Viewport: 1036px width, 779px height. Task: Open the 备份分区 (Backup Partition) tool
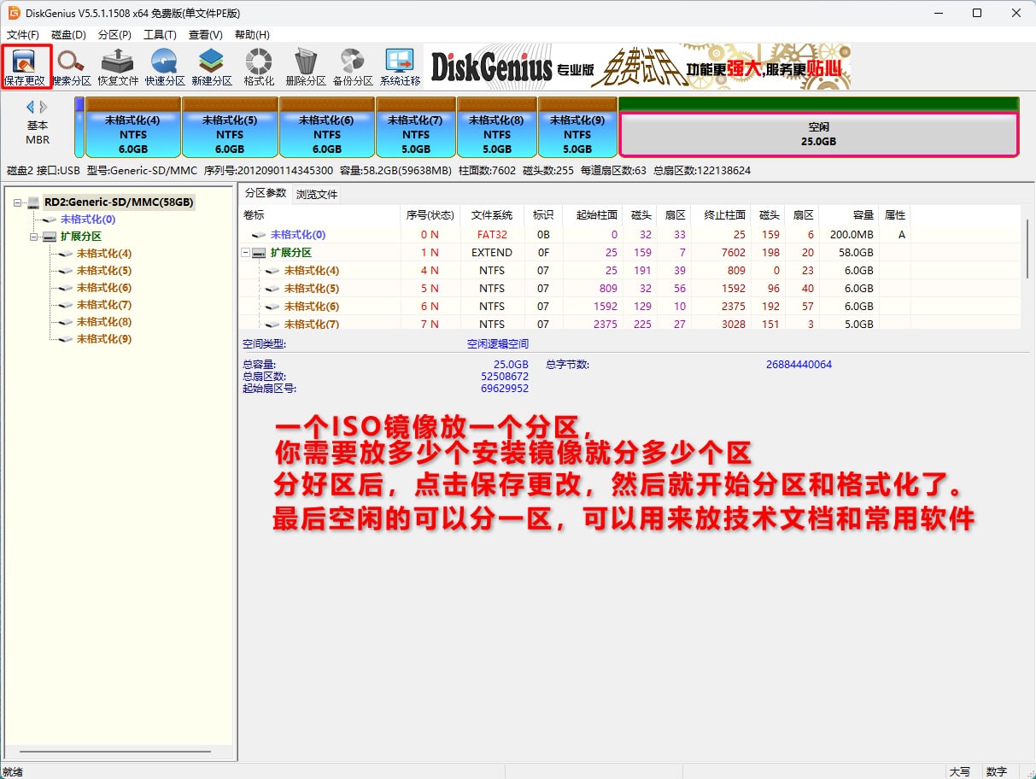[x=352, y=67]
